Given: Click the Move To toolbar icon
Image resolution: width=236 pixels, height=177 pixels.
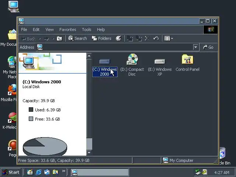Looking at the screenshot, I should (x=130, y=38).
